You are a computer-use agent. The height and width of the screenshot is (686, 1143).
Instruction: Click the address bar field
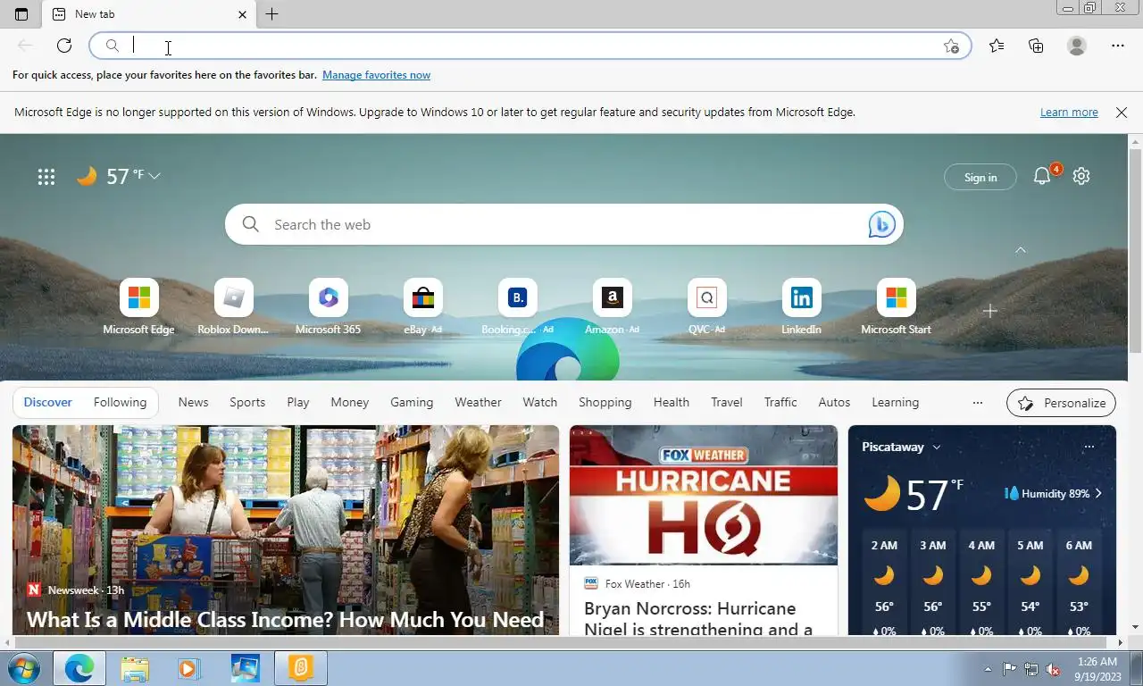[530, 46]
